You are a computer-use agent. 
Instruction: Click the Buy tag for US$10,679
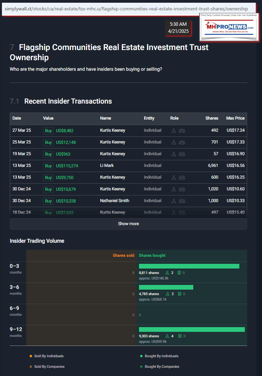(48, 190)
